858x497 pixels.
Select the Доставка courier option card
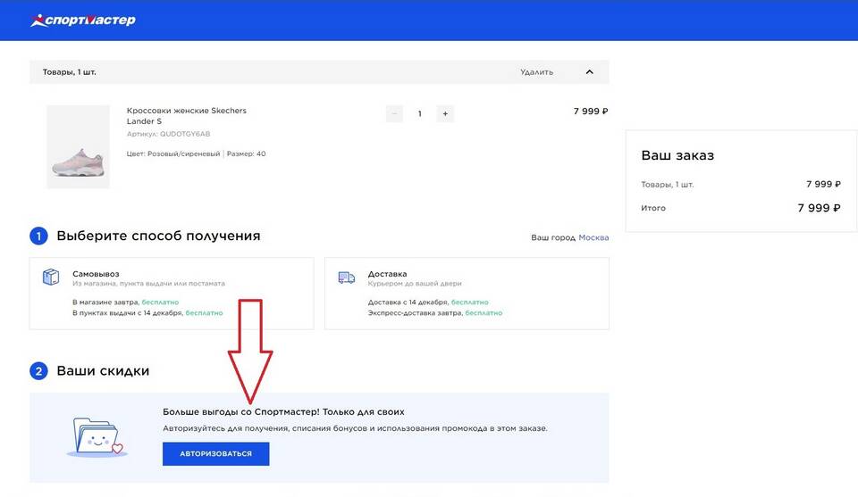(467, 294)
